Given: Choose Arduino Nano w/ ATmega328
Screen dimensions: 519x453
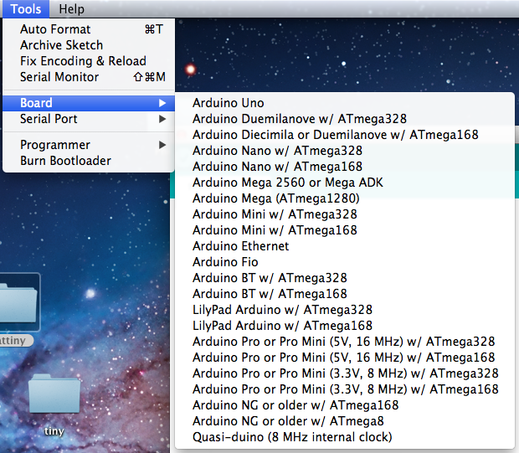Looking at the screenshot, I should (345, 151).
